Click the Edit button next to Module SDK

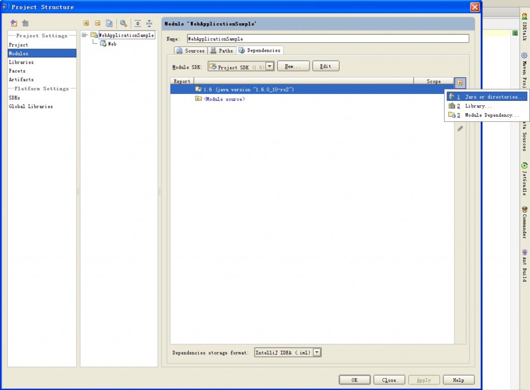[x=326, y=66]
